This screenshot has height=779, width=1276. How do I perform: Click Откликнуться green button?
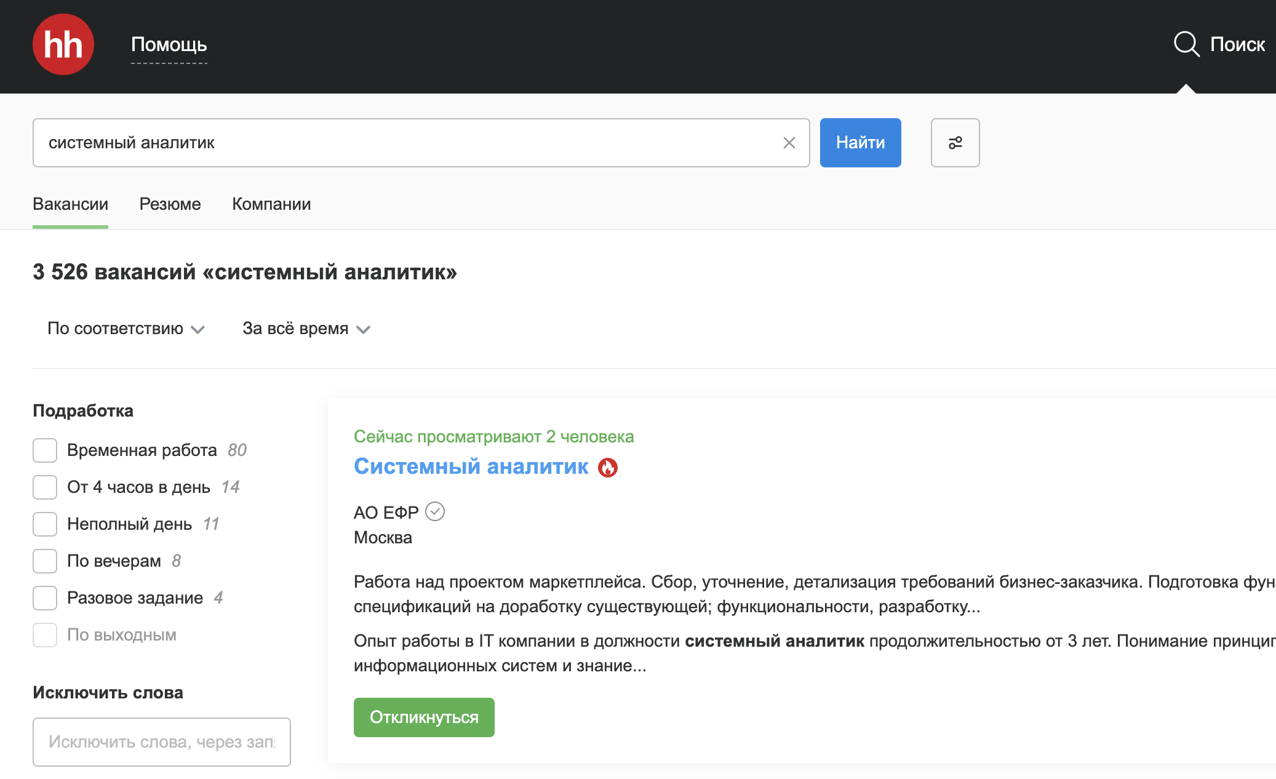point(424,717)
